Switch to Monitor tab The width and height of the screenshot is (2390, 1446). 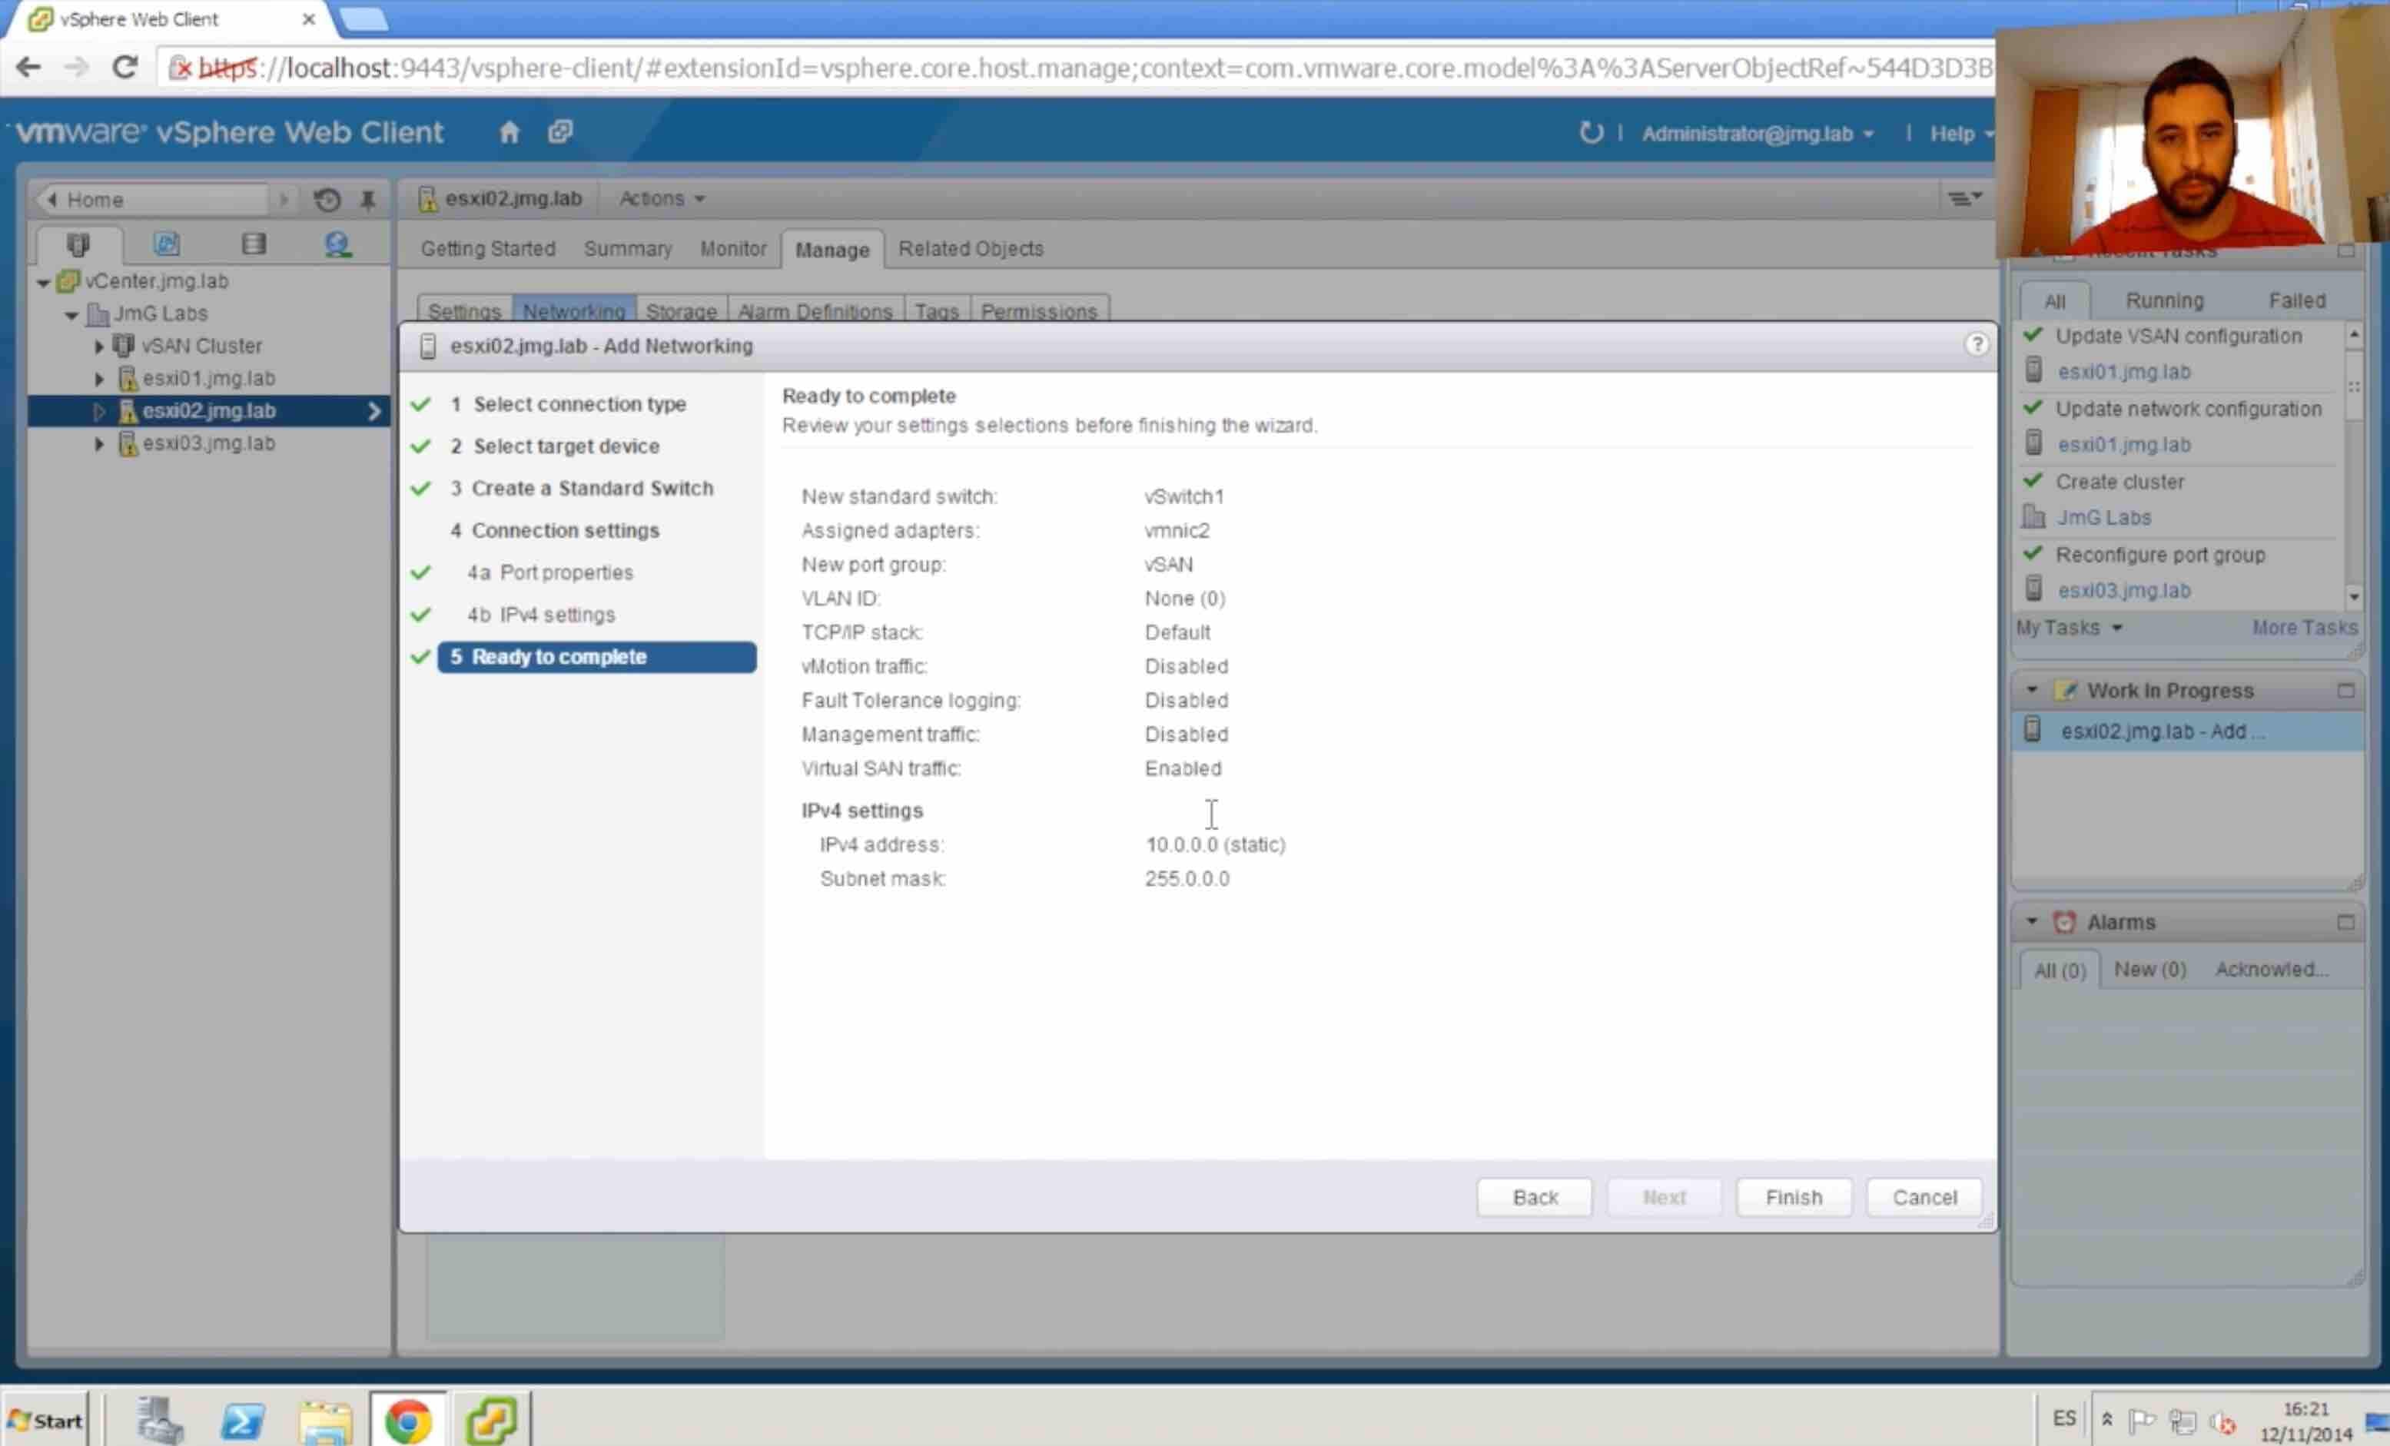733,249
